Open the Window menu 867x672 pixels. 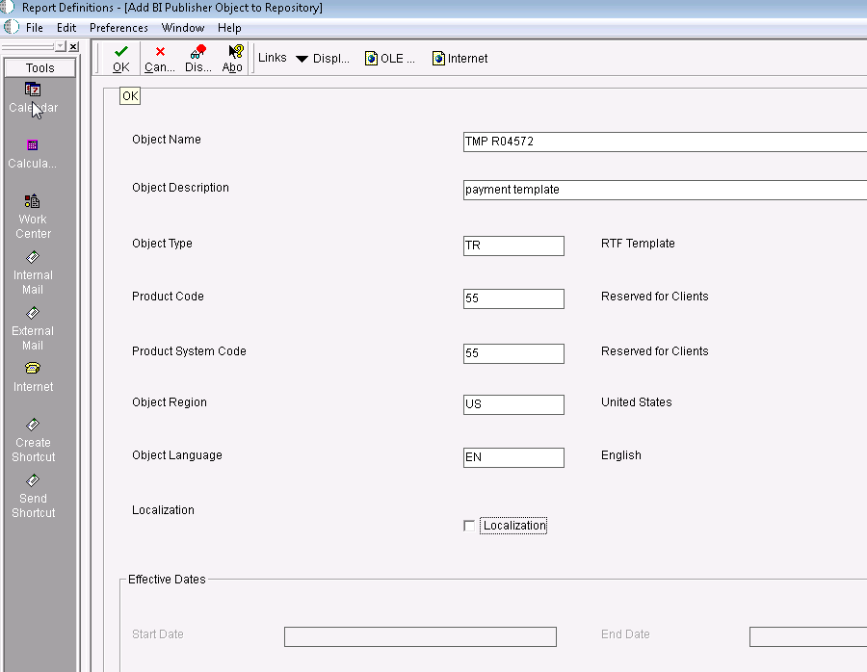pyautogui.click(x=183, y=28)
